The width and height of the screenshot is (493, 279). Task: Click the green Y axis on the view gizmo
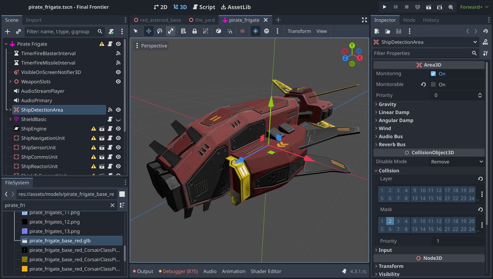(x=352, y=46)
